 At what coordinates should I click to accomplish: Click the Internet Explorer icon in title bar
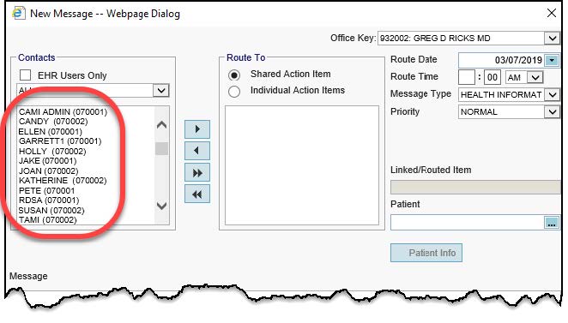point(18,13)
